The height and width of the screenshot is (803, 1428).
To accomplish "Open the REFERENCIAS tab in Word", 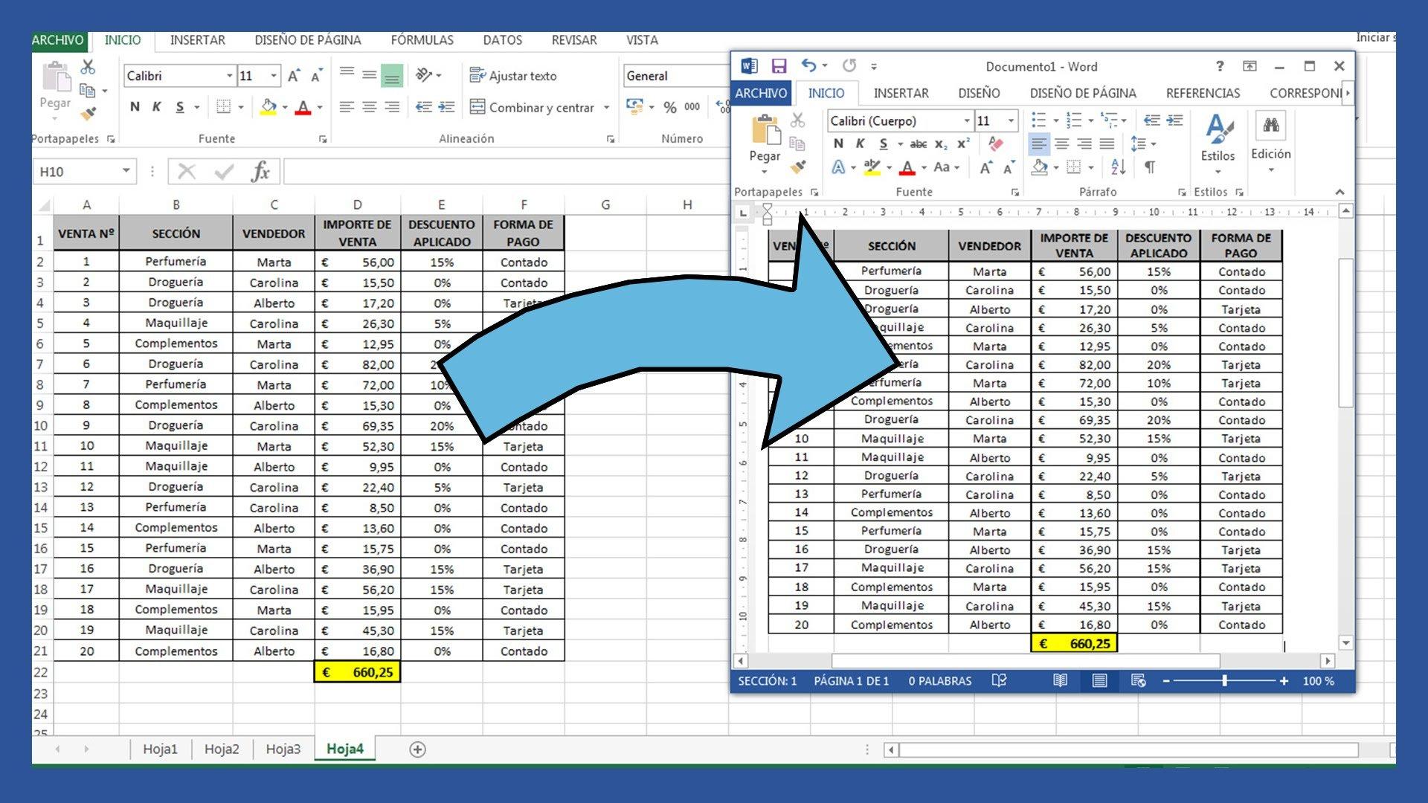I will [1203, 93].
